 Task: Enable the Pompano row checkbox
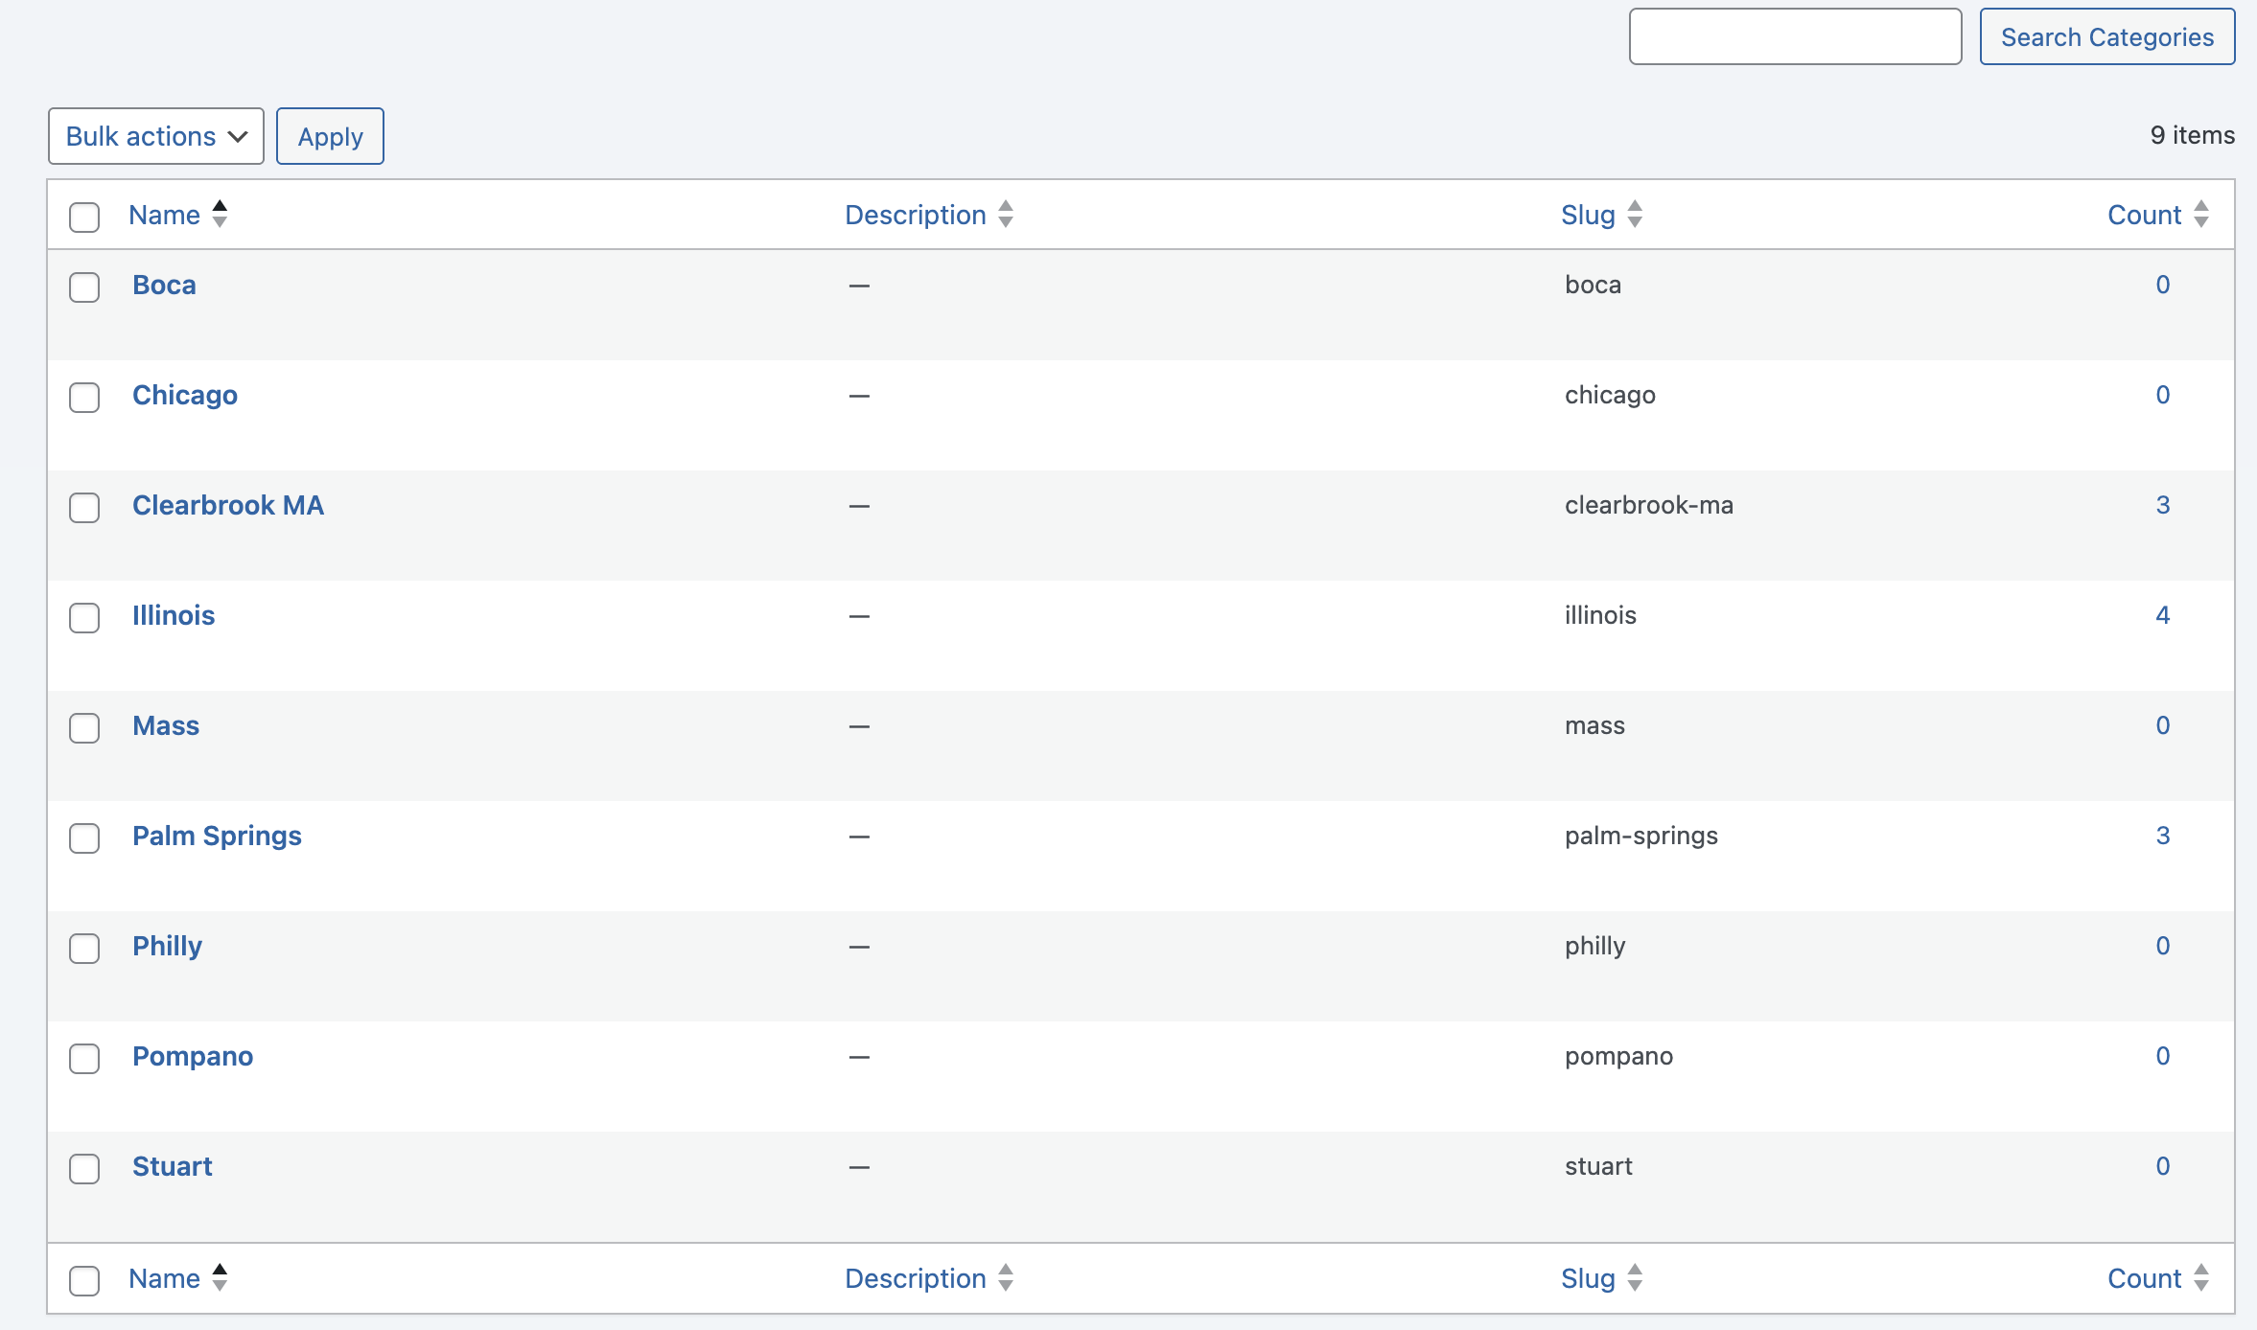pyautogui.click(x=84, y=1059)
